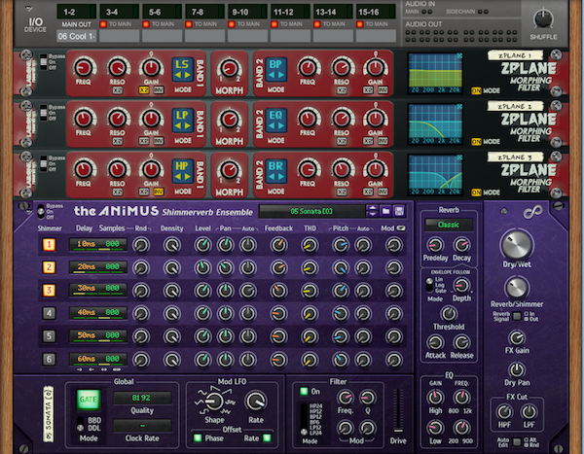The width and height of the screenshot is (584, 454).
Task: Click ZPLANE 1 Band 1 RESO knob
Action: coord(118,68)
